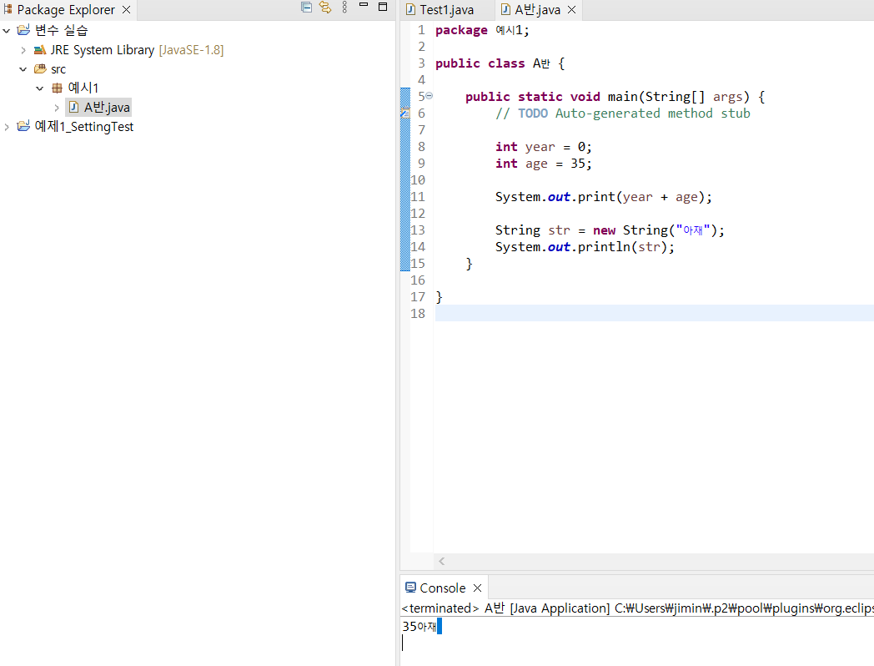Image resolution: width=874 pixels, height=666 pixels.
Task: Click the terminated A반 launch label
Action: (x=637, y=608)
